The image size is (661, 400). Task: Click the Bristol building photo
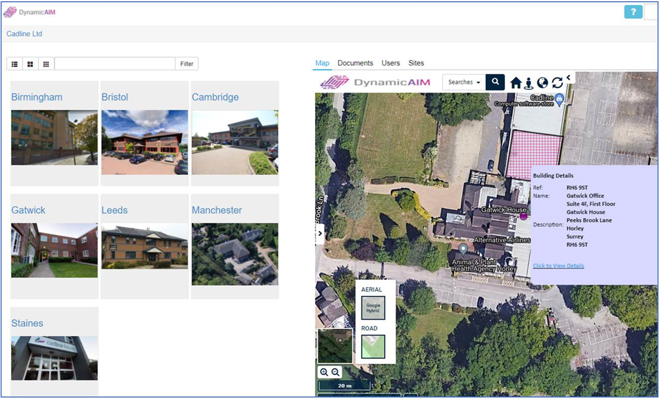tap(145, 142)
